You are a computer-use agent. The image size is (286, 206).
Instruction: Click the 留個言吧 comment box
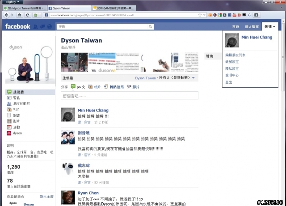(x=130, y=95)
